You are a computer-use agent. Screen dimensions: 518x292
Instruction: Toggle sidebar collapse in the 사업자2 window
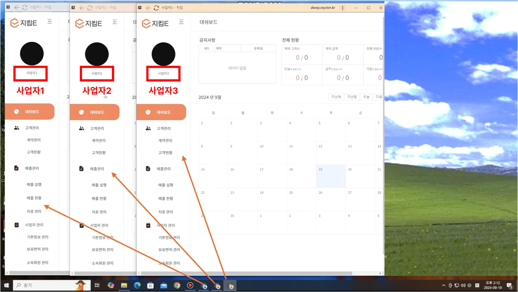pos(115,22)
